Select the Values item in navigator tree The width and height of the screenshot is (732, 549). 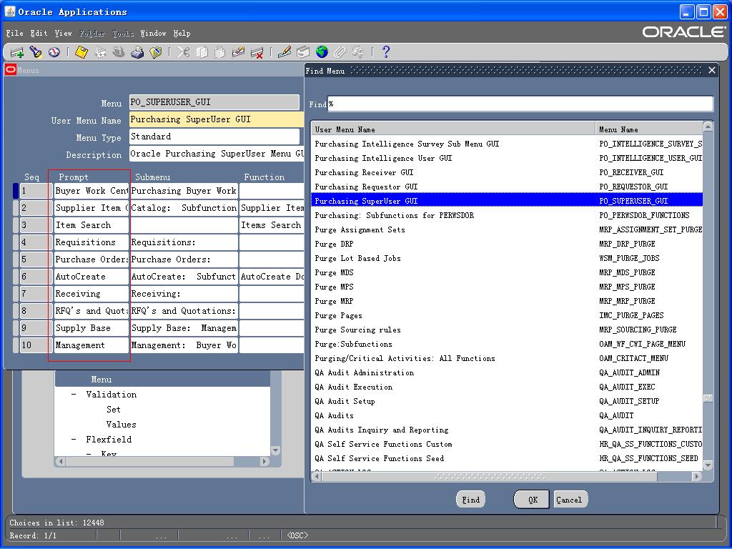(121, 425)
